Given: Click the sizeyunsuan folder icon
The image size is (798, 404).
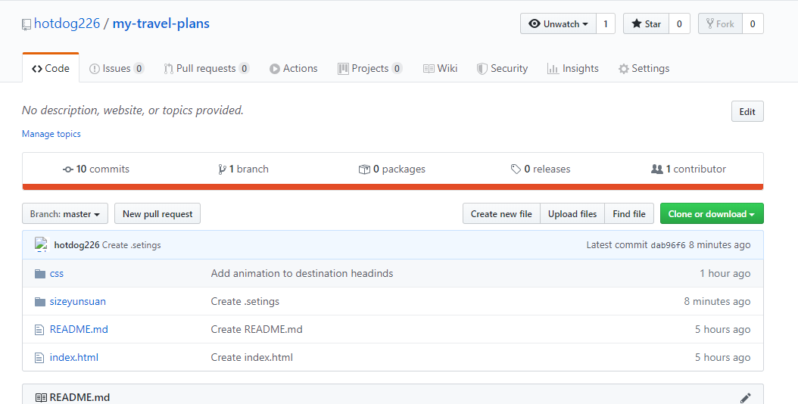Looking at the screenshot, I should click(x=40, y=302).
